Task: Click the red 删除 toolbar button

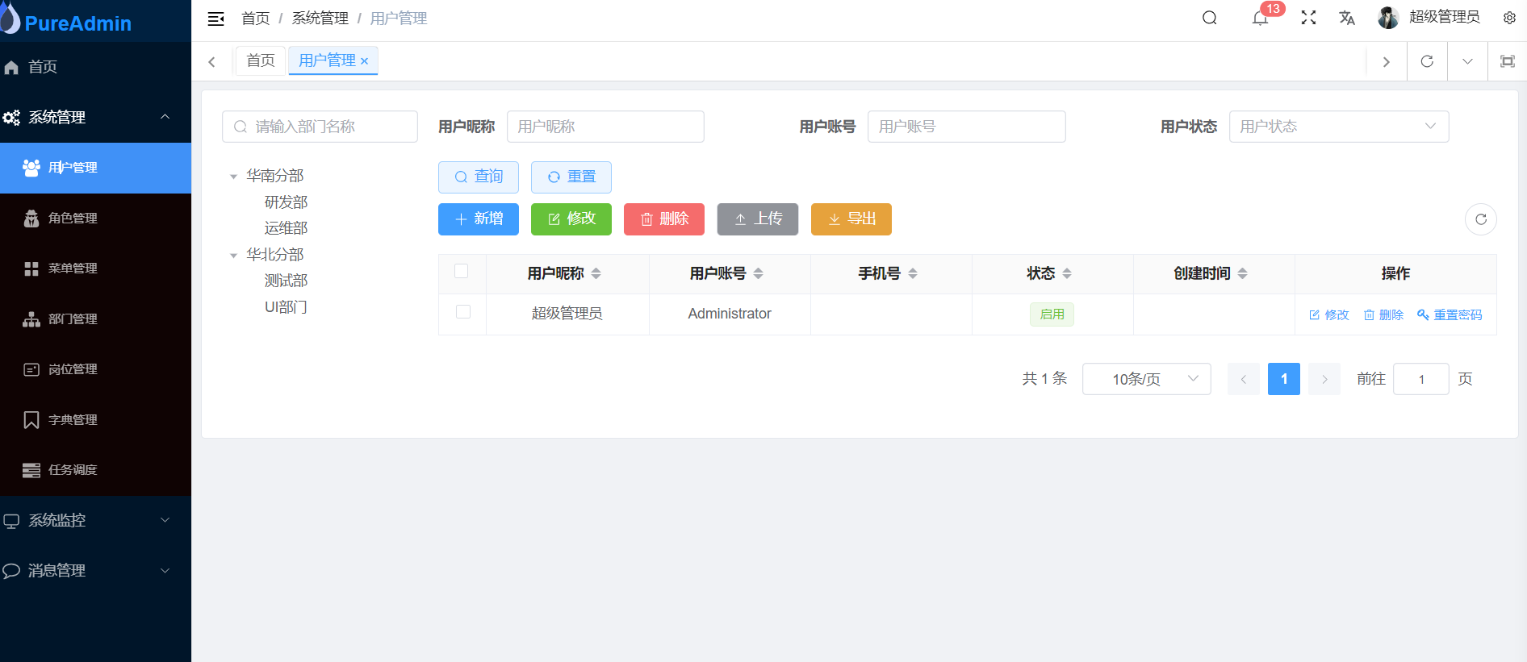Action: [x=664, y=219]
